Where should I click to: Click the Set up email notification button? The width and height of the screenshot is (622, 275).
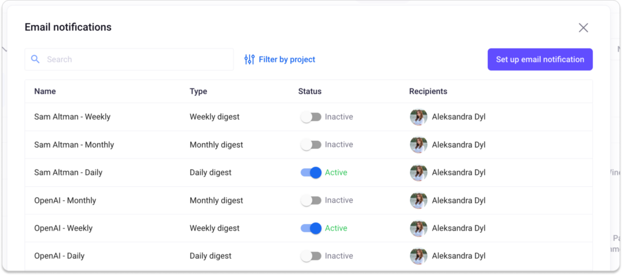coord(540,59)
